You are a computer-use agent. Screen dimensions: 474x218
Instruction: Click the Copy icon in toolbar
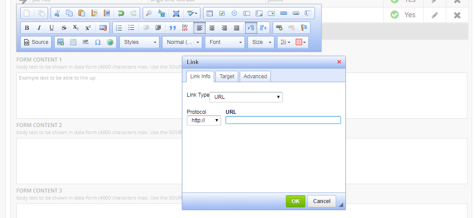point(69,13)
